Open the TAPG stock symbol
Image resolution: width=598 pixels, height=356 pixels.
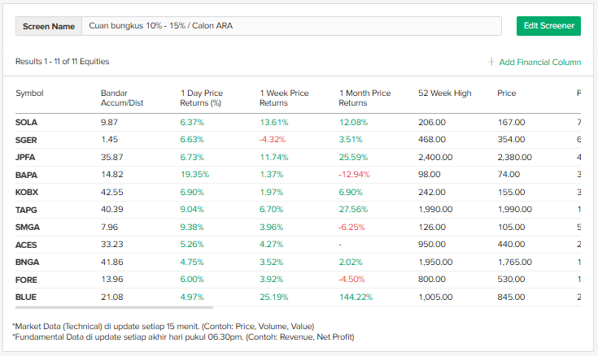pos(26,210)
